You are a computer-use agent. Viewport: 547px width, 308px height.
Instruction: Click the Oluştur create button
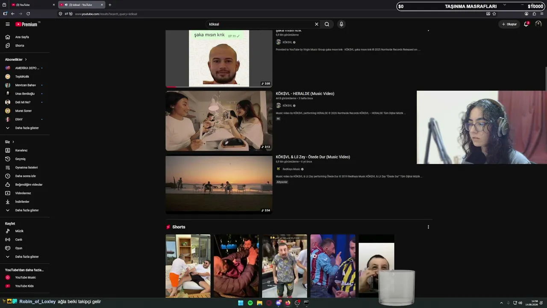click(x=509, y=24)
